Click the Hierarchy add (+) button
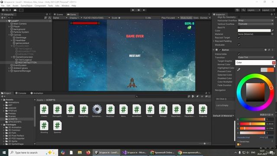The height and width of the screenshot is (156, 277). pyautogui.click(x=3, y=18)
